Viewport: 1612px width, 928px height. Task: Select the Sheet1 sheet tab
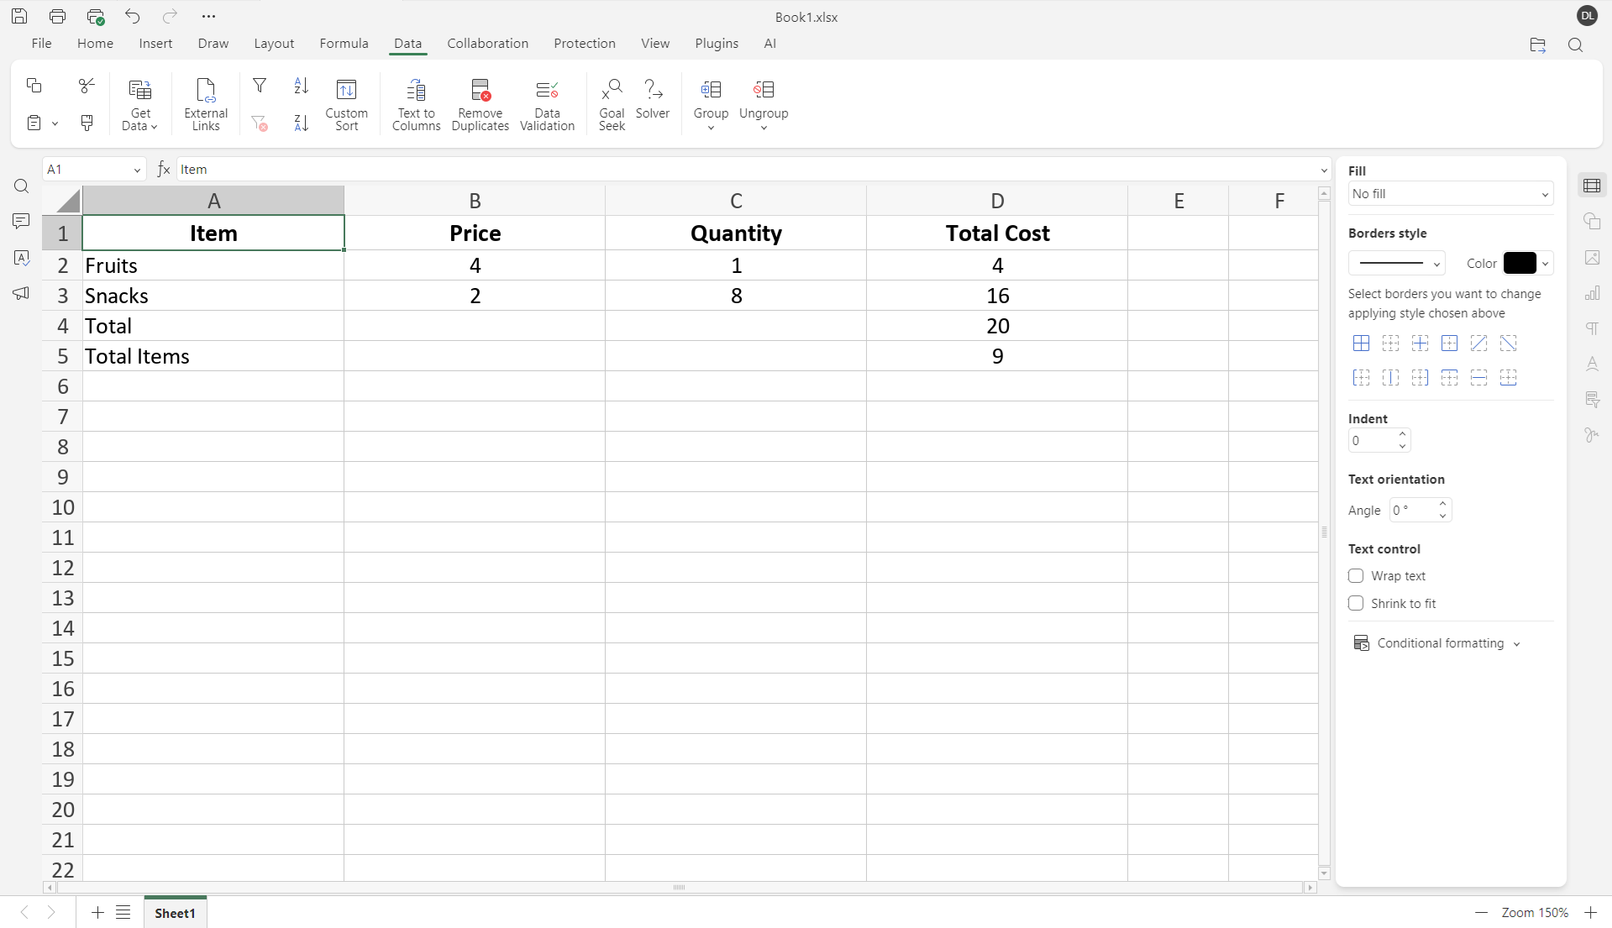[x=175, y=913]
